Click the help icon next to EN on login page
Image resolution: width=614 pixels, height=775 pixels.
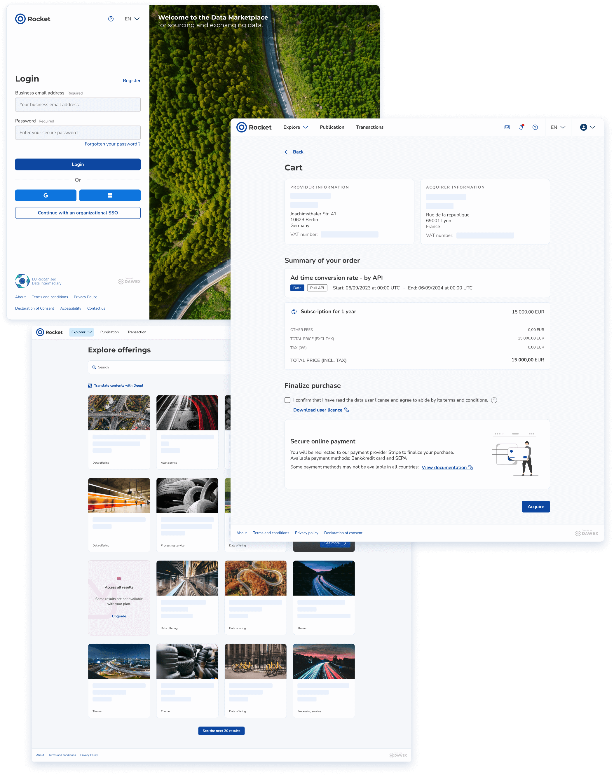(x=110, y=19)
